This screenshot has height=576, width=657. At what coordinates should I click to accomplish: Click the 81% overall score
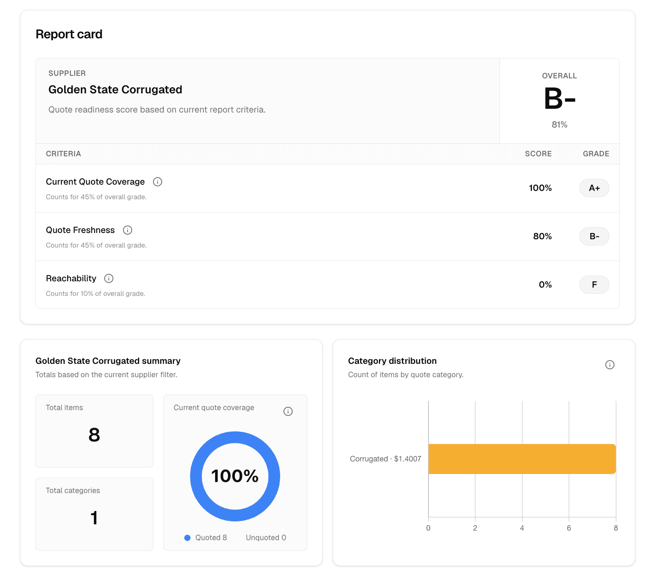[x=559, y=125]
